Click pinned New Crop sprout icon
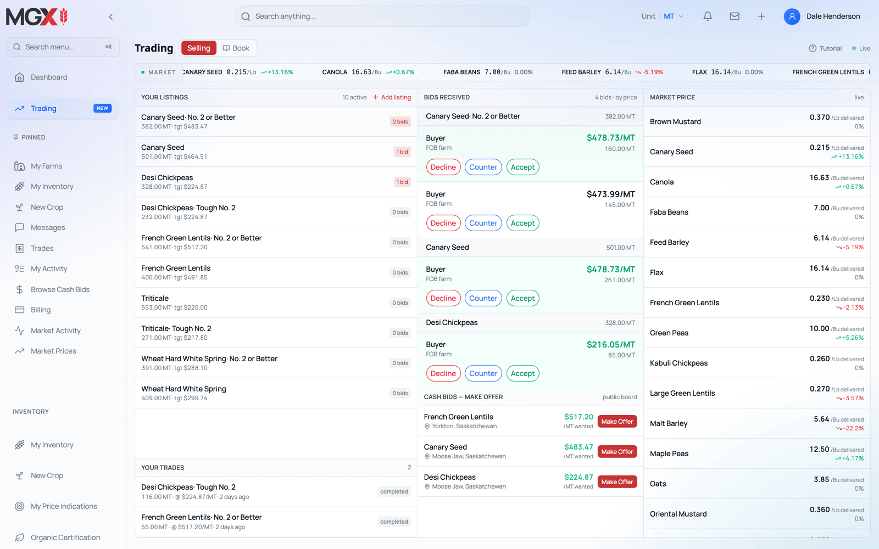This screenshot has height=549, width=879. click(20, 208)
